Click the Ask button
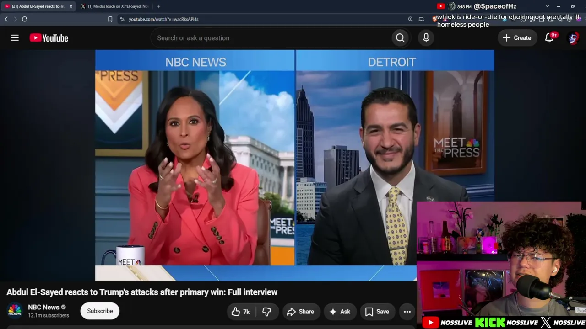 point(340,312)
